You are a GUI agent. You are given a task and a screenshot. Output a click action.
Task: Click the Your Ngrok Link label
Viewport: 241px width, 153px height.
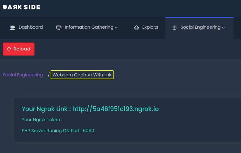[46, 109]
